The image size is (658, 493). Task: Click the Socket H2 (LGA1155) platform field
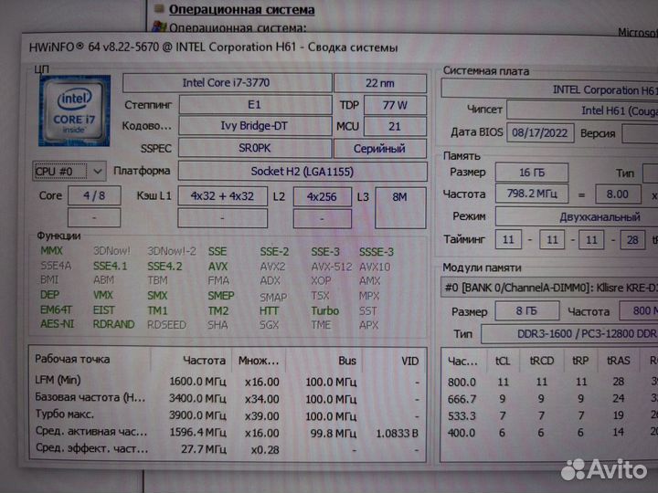point(302,171)
